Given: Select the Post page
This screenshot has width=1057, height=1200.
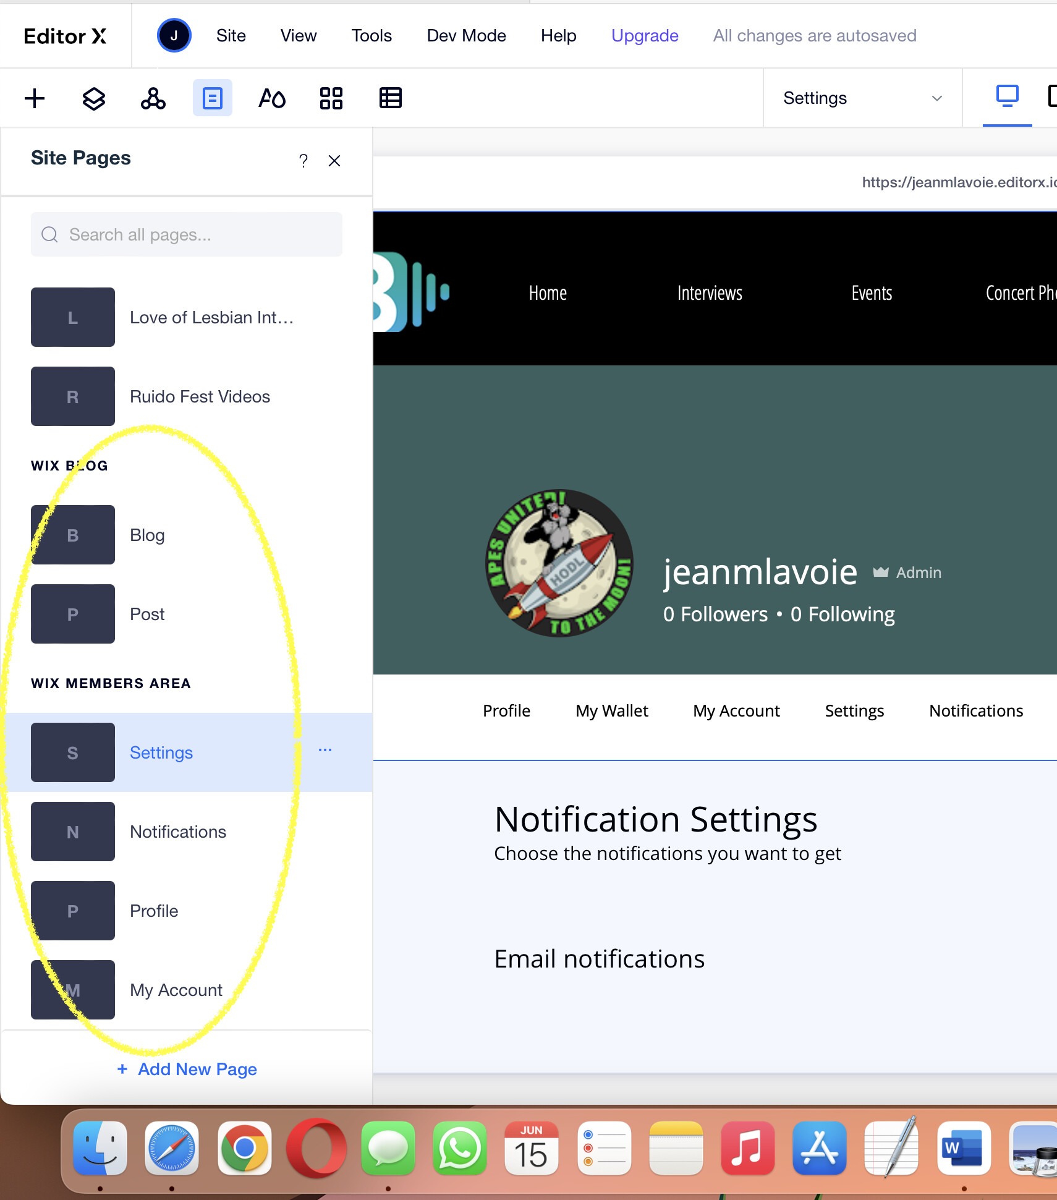Looking at the screenshot, I should click(187, 614).
